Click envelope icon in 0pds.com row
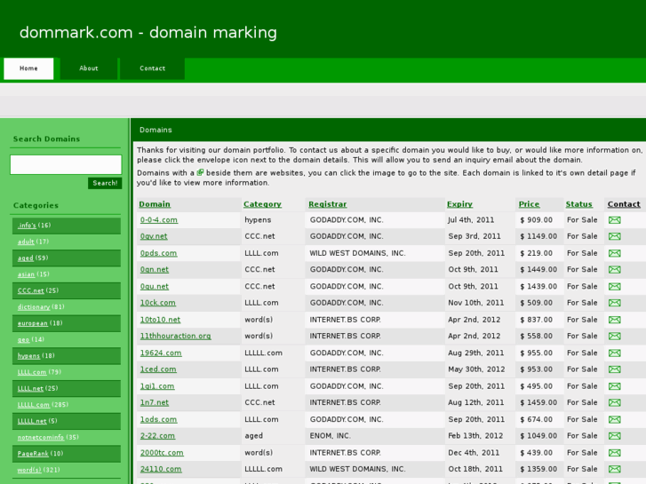 [x=614, y=253]
